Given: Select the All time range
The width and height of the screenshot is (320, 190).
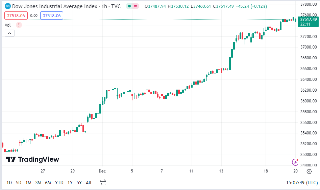Looking at the screenshot, I should coord(89,183).
